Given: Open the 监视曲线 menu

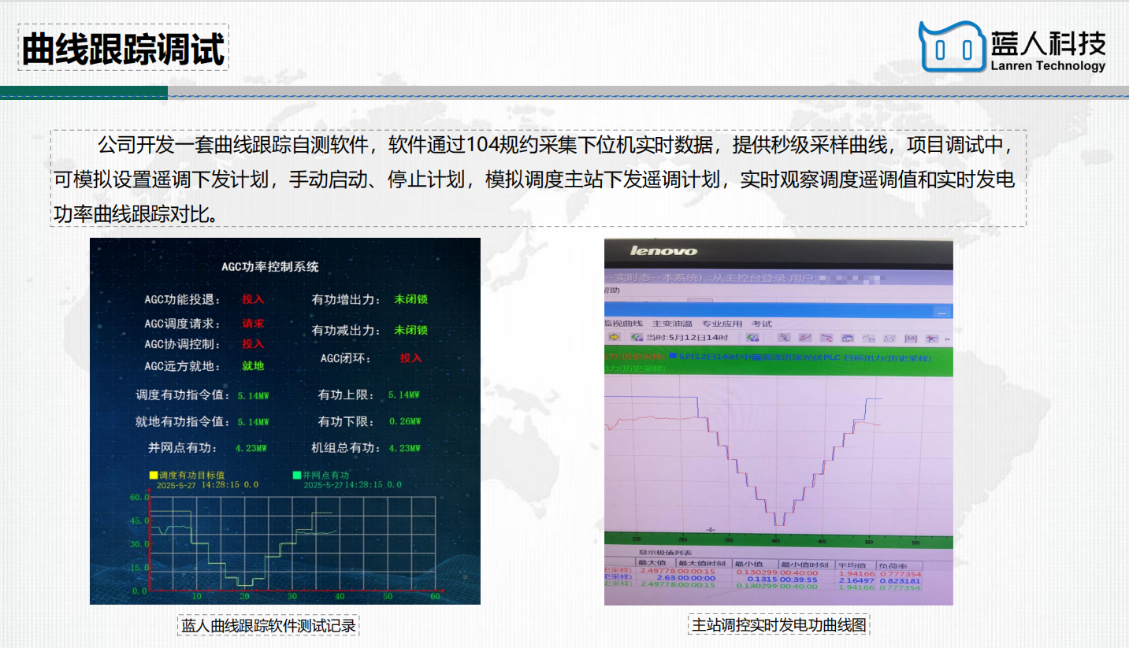Looking at the screenshot, I should click(x=624, y=324).
